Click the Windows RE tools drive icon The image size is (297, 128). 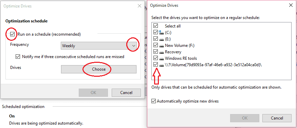tap(161, 59)
